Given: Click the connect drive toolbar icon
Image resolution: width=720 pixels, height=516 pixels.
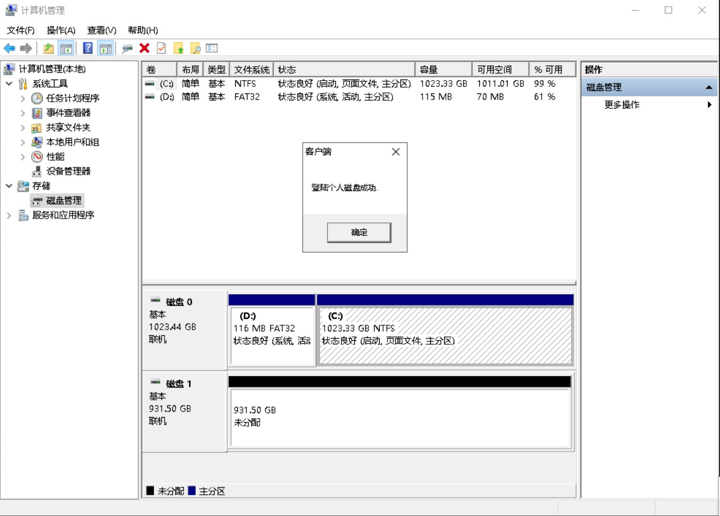Looking at the screenshot, I should pos(127,48).
